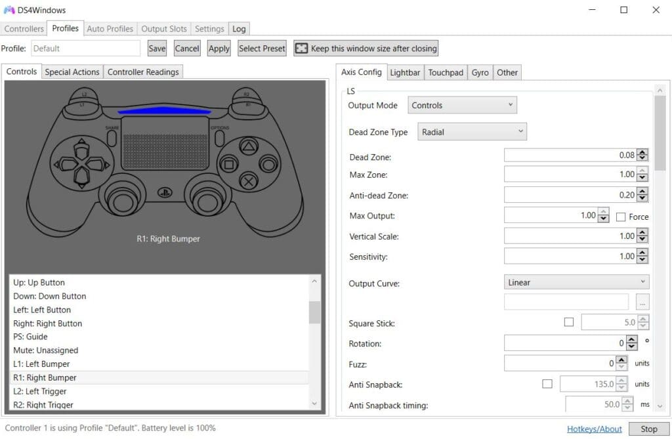Switch to the Lightbar tab
This screenshot has height=439, width=672.
coord(404,72)
